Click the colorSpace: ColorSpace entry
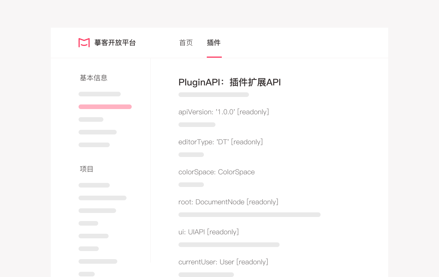The width and height of the screenshot is (439, 277). (x=217, y=172)
